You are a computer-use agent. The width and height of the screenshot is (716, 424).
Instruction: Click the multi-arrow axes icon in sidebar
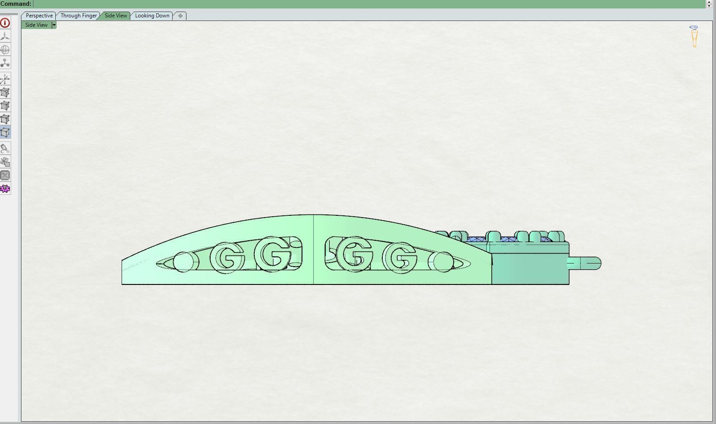(x=5, y=79)
